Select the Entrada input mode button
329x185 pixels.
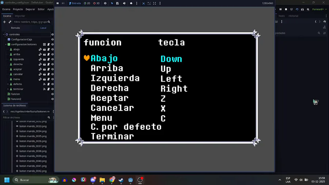coord(75,3)
